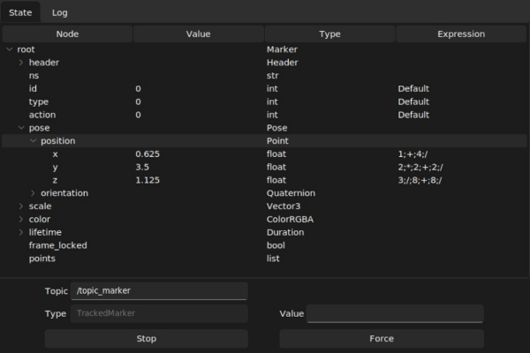This screenshot has width=530, height=353.
Task: Expand the scale Vector3 node
Action: [21, 207]
